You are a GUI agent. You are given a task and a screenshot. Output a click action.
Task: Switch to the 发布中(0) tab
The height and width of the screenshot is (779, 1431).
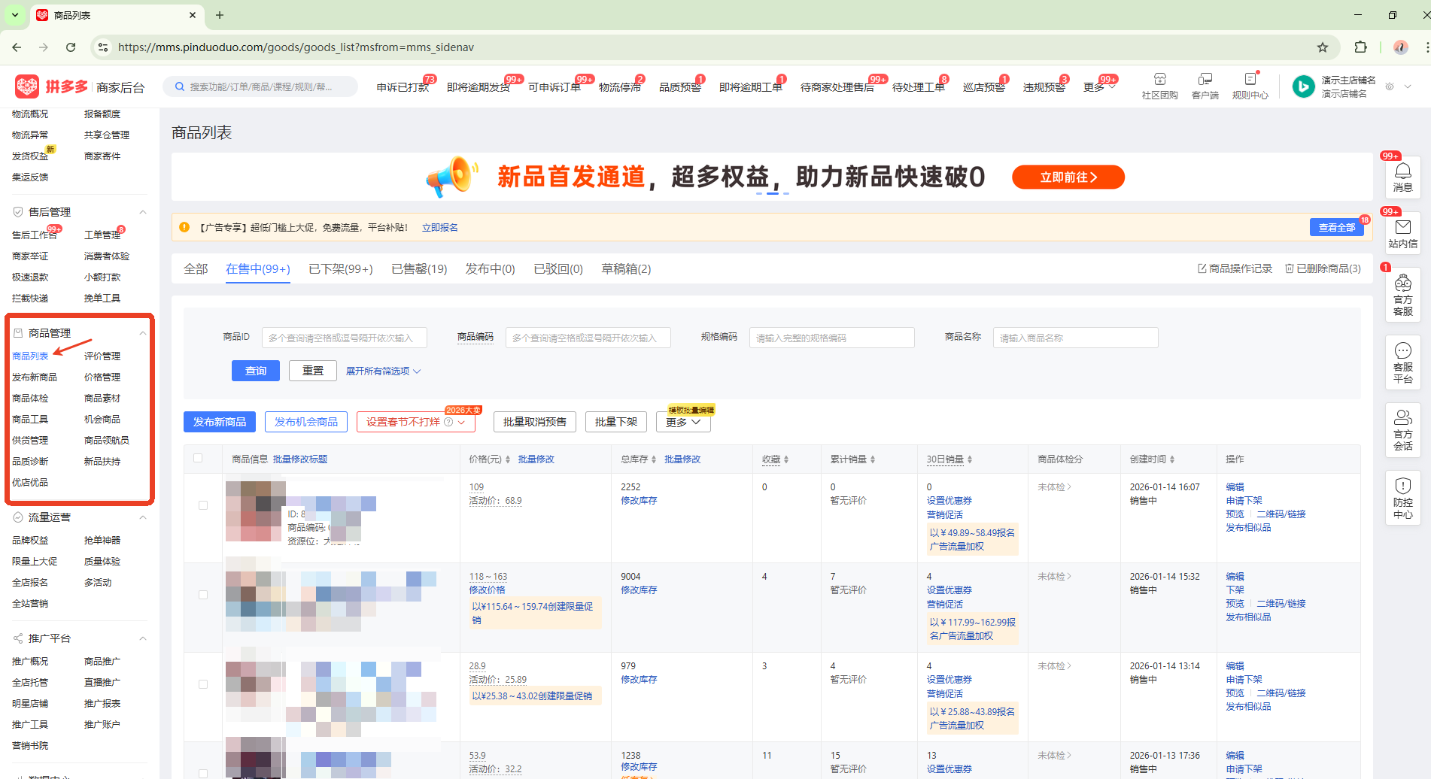pyautogui.click(x=490, y=269)
